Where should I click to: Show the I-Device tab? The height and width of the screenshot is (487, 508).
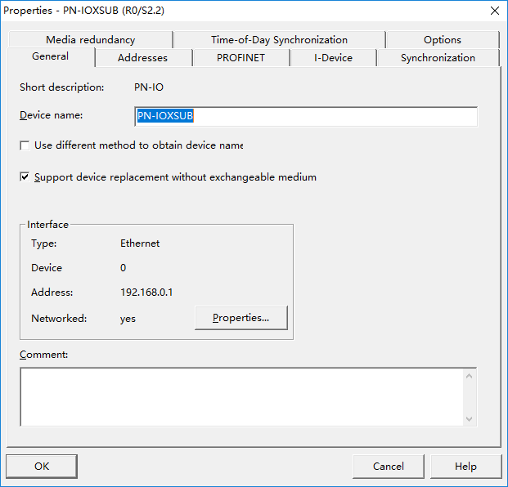tap(333, 58)
